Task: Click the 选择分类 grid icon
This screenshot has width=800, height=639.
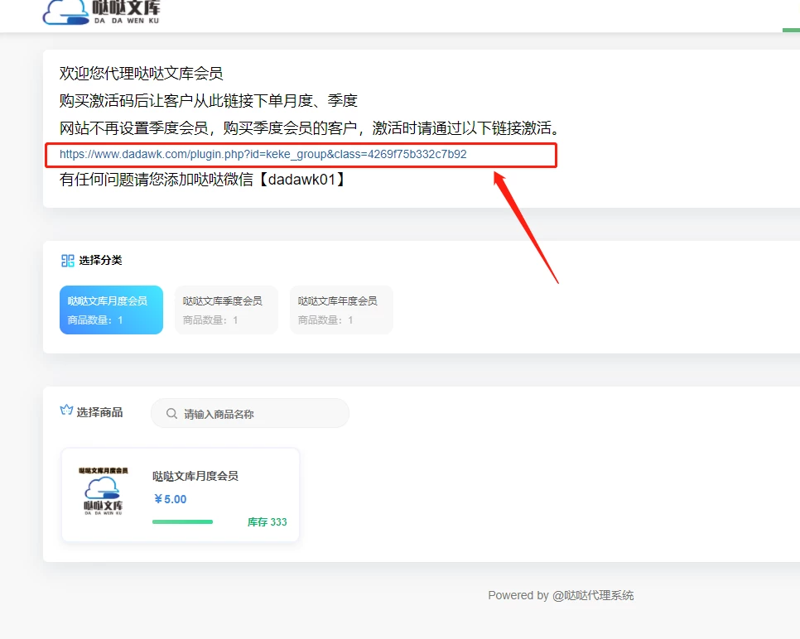Action: [67, 261]
